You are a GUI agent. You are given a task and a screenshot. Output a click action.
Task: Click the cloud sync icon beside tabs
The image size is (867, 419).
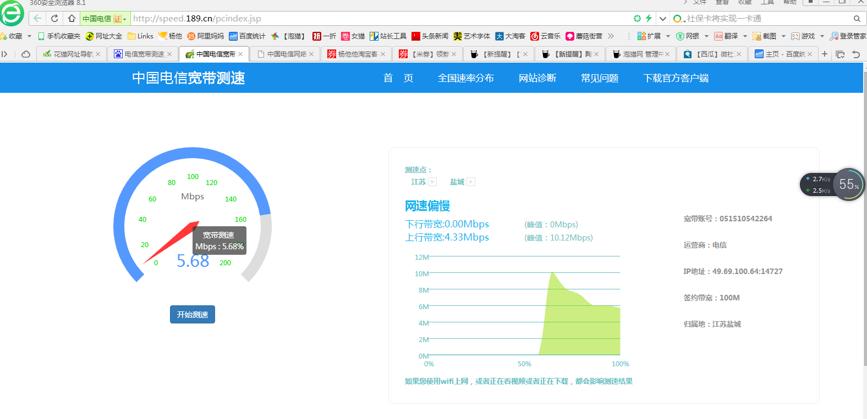tap(26, 54)
